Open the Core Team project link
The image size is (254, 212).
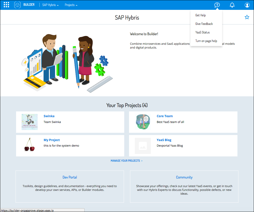point(165,116)
